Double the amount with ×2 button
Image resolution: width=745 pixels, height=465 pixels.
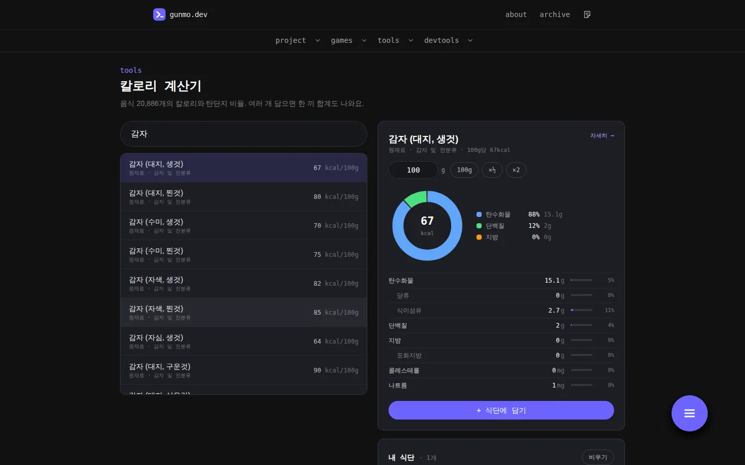pyautogui.click(x=516, y=170)
